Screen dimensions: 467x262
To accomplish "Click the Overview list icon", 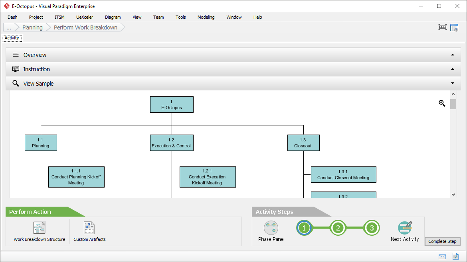I will pos(16,55).
